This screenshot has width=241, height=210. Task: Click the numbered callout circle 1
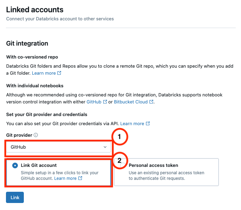pyautogui.click(x=119, y=137)
